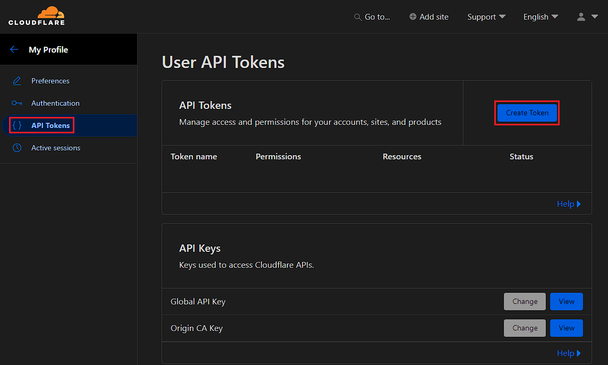Viewport: 608px width, 365px height.
Task: Click the Resources column header
Action: point(402,157)
